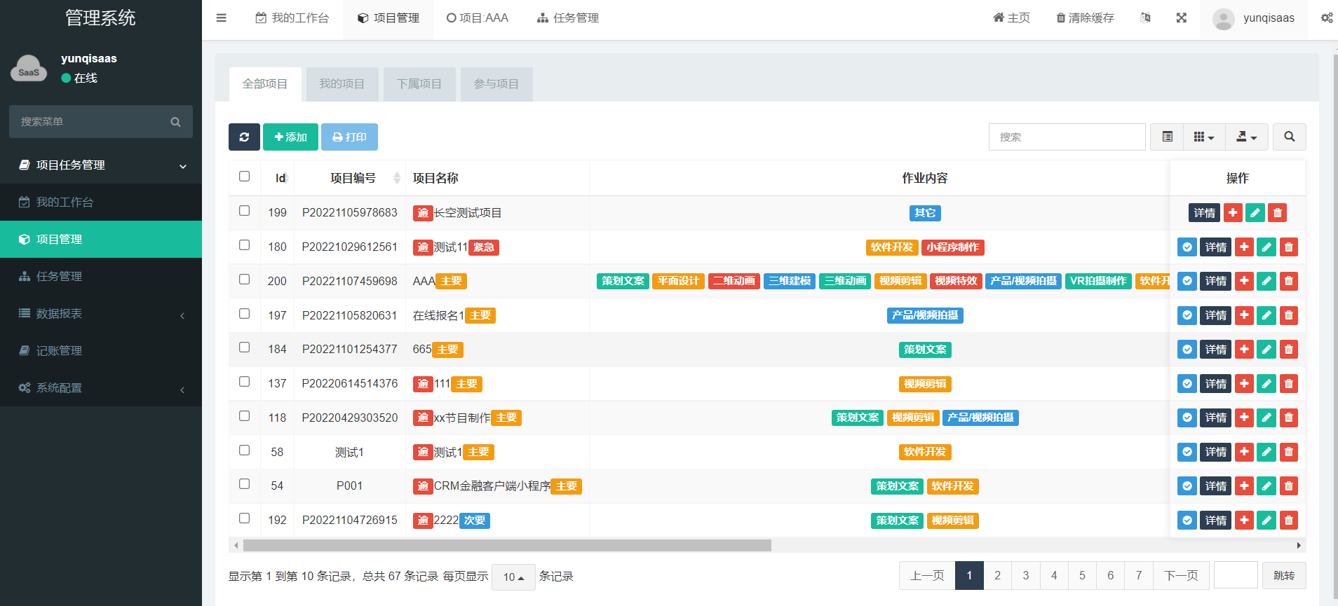Check the select-all checkbox in table header
The height and width of the screenshot is (606, 1338).
pyautogui.click(x=244, y=177)
